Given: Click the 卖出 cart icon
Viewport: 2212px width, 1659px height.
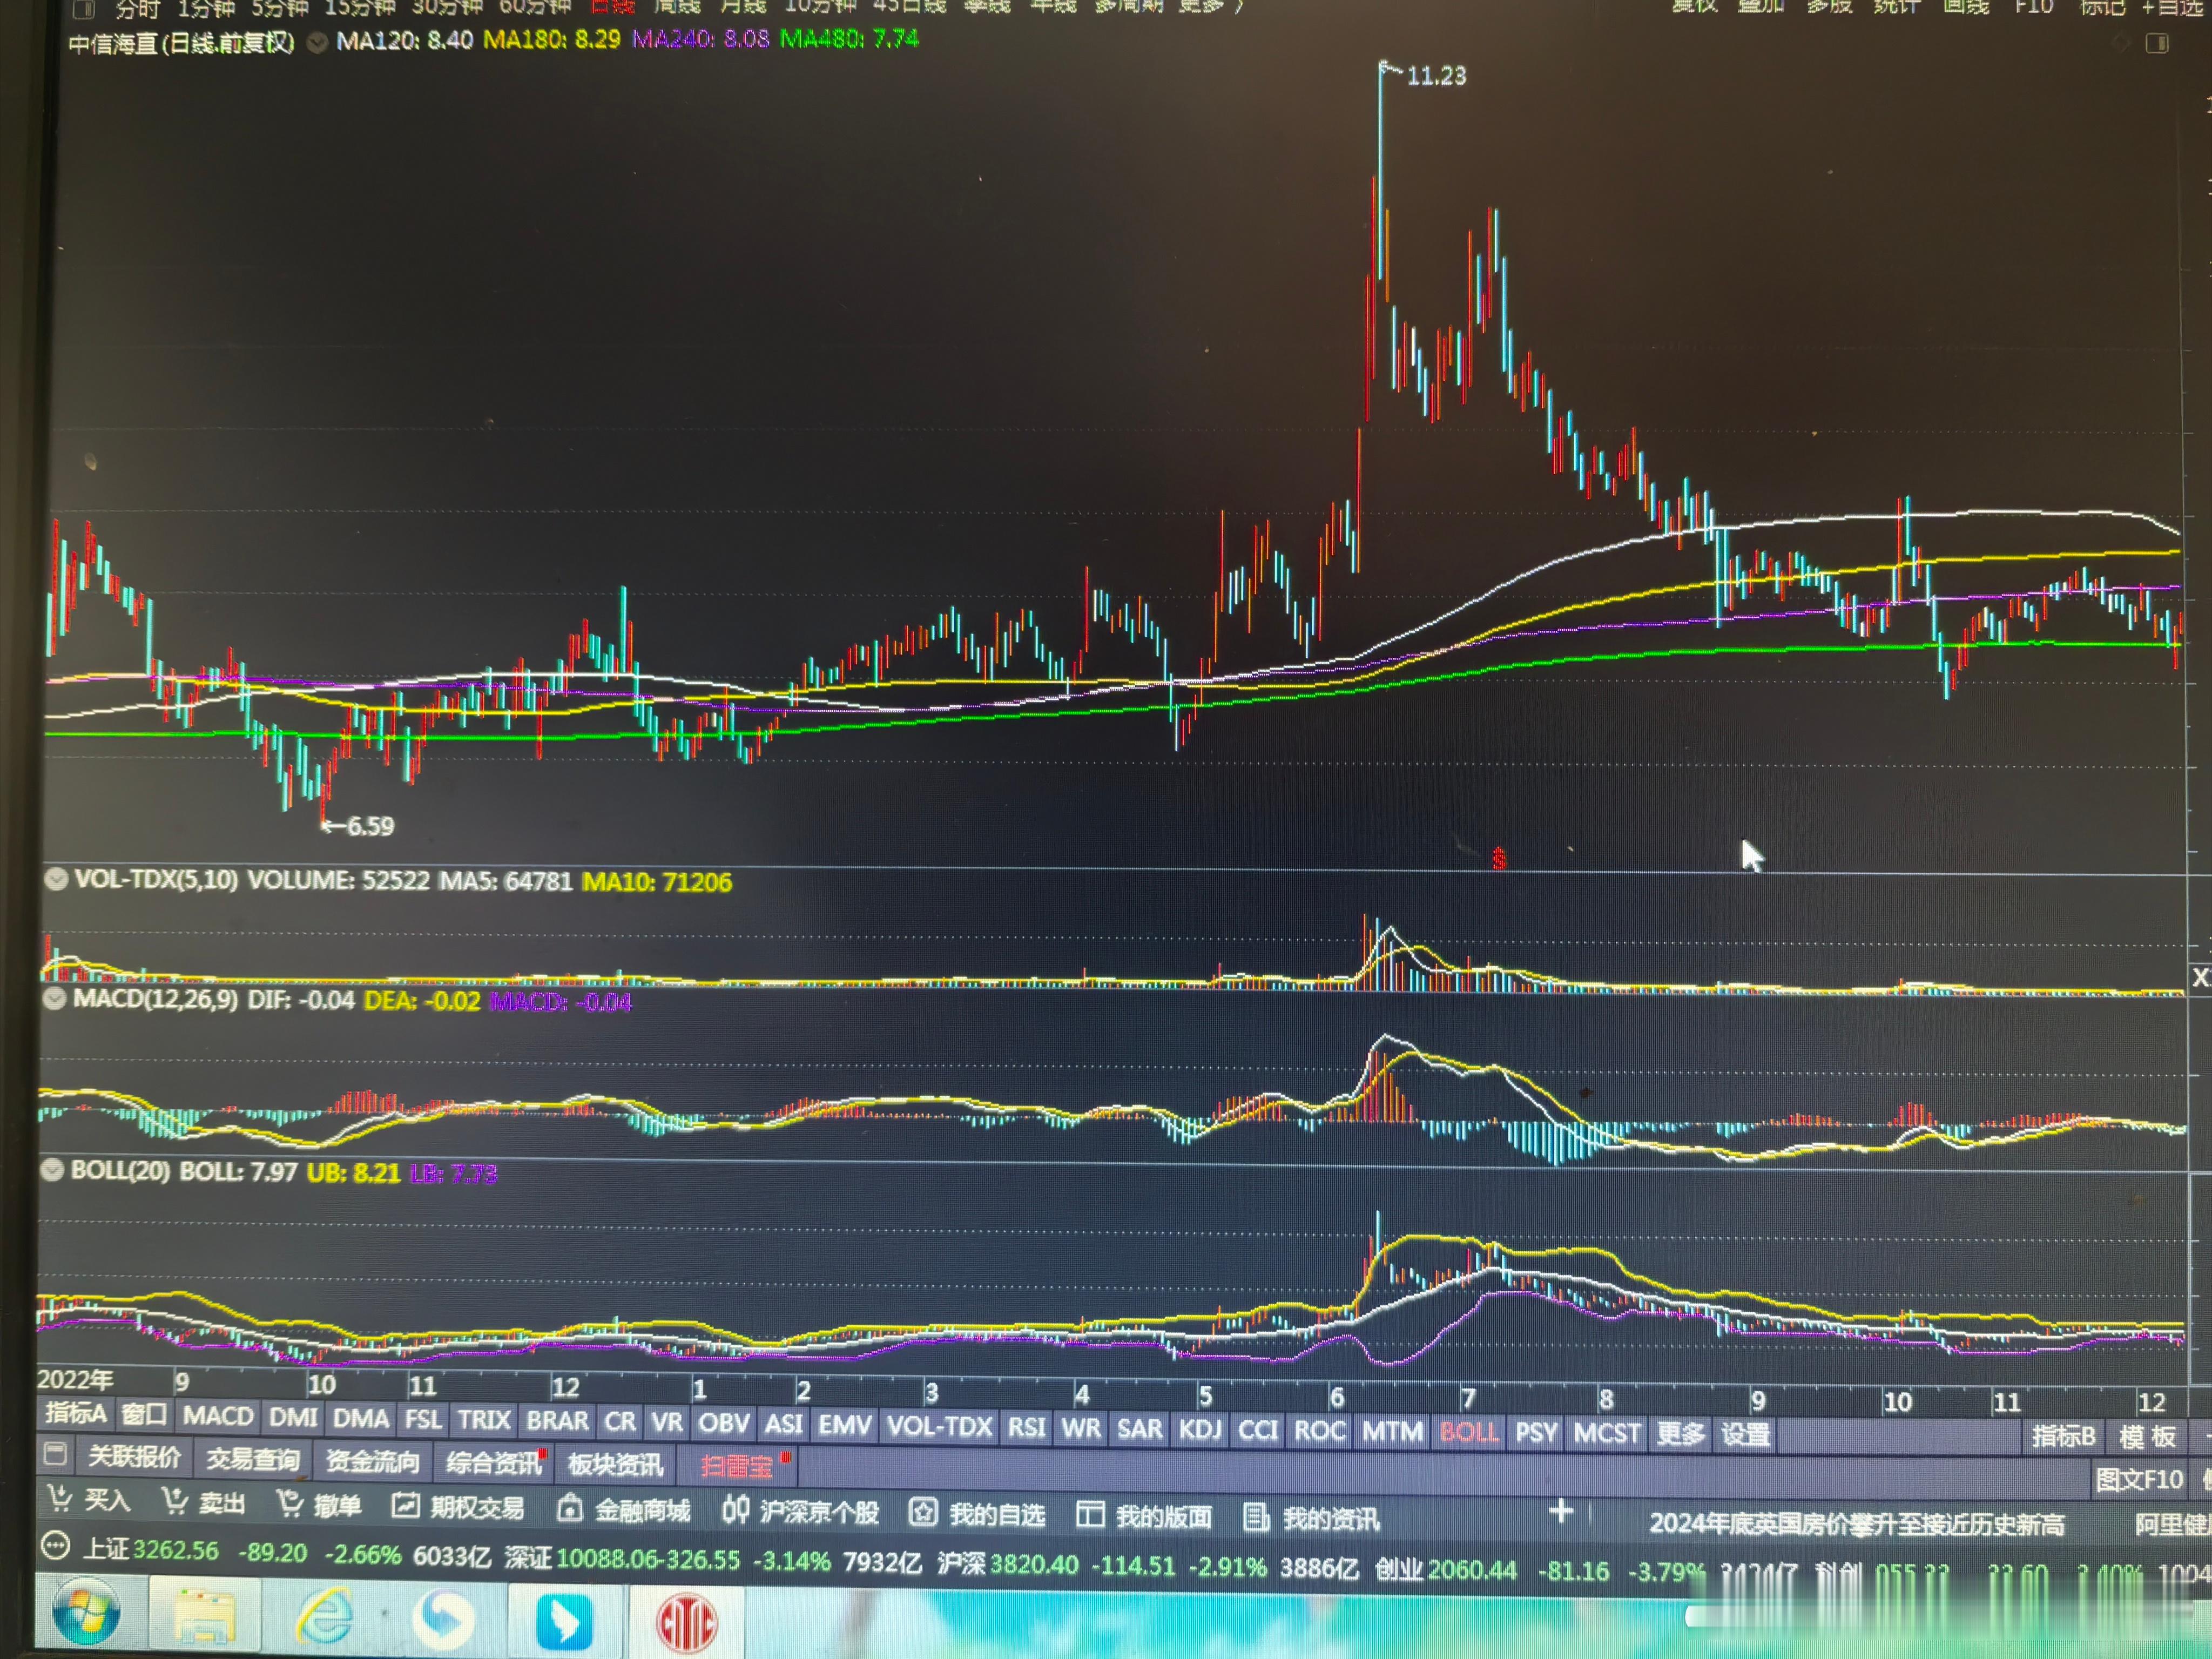Looking at the screenshot, I should coord(175,1500).
